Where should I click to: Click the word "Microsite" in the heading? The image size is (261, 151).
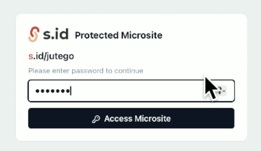click(142, 35)
